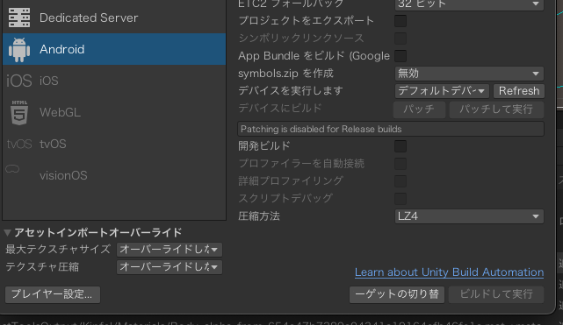Open the デフォルトデバイス run device dropdown

tap(442, 91)
